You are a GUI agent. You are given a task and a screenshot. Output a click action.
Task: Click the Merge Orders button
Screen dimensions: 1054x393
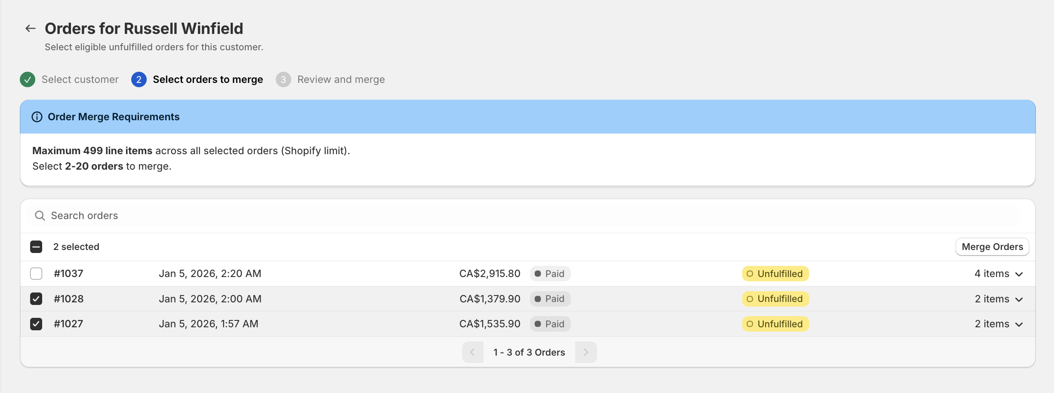[x=992, y=247]
